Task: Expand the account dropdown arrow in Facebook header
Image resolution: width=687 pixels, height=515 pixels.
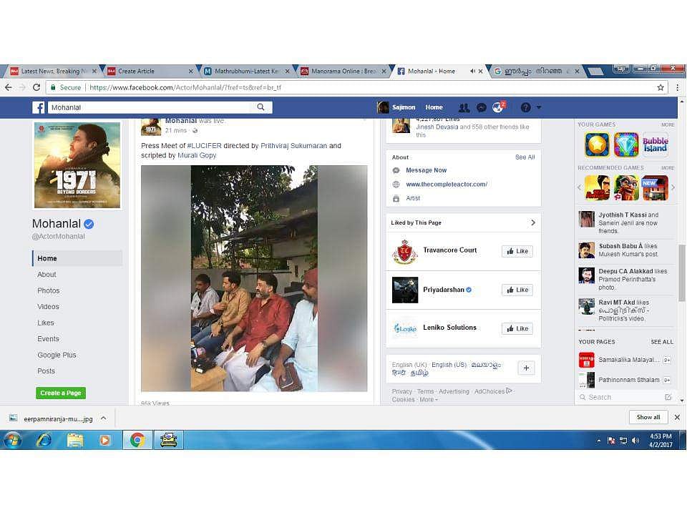Action: [x=539, y=107]
